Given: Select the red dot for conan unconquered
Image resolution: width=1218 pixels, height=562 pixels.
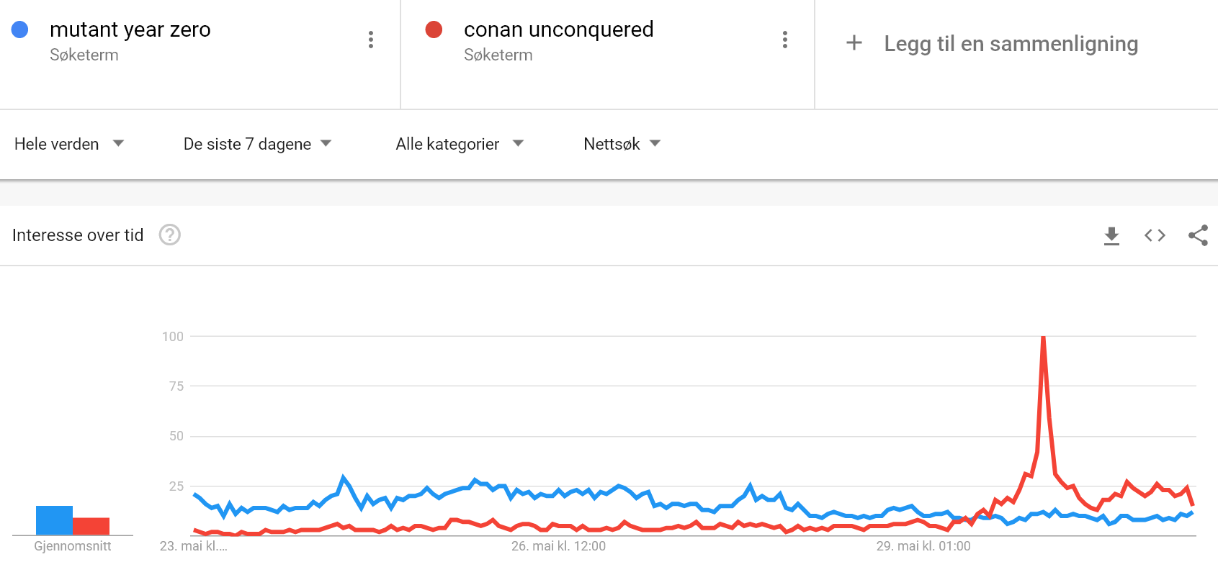Looking at the screenshot, I should click(x=434, y=30).
